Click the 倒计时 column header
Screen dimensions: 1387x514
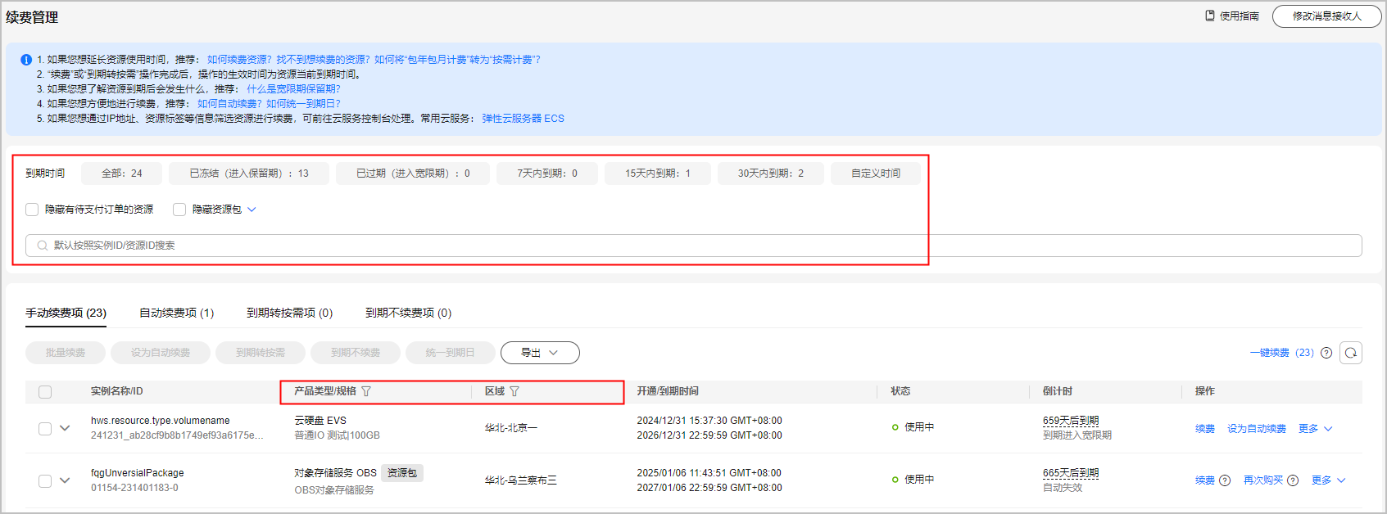tap(1058, 391)
